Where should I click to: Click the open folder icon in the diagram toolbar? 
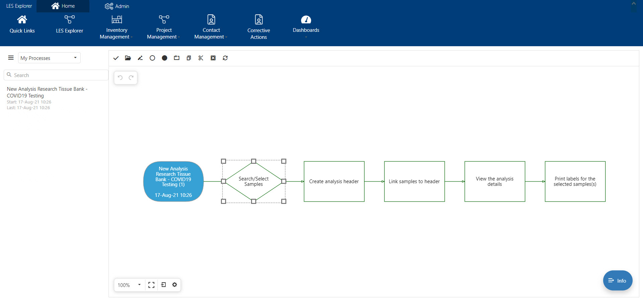[x=128, y=58]
